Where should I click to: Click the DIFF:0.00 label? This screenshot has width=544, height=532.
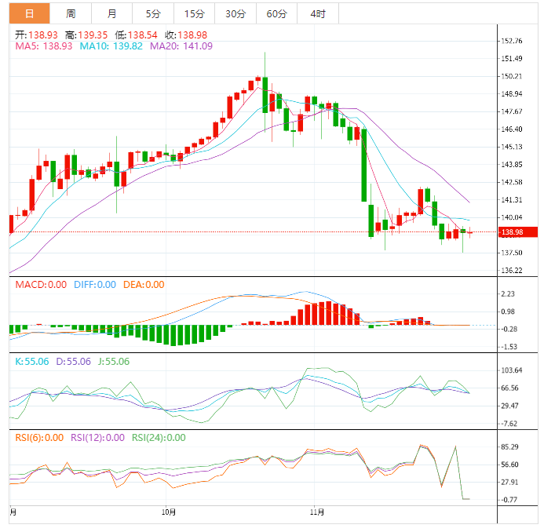click(x=95, y=285)
